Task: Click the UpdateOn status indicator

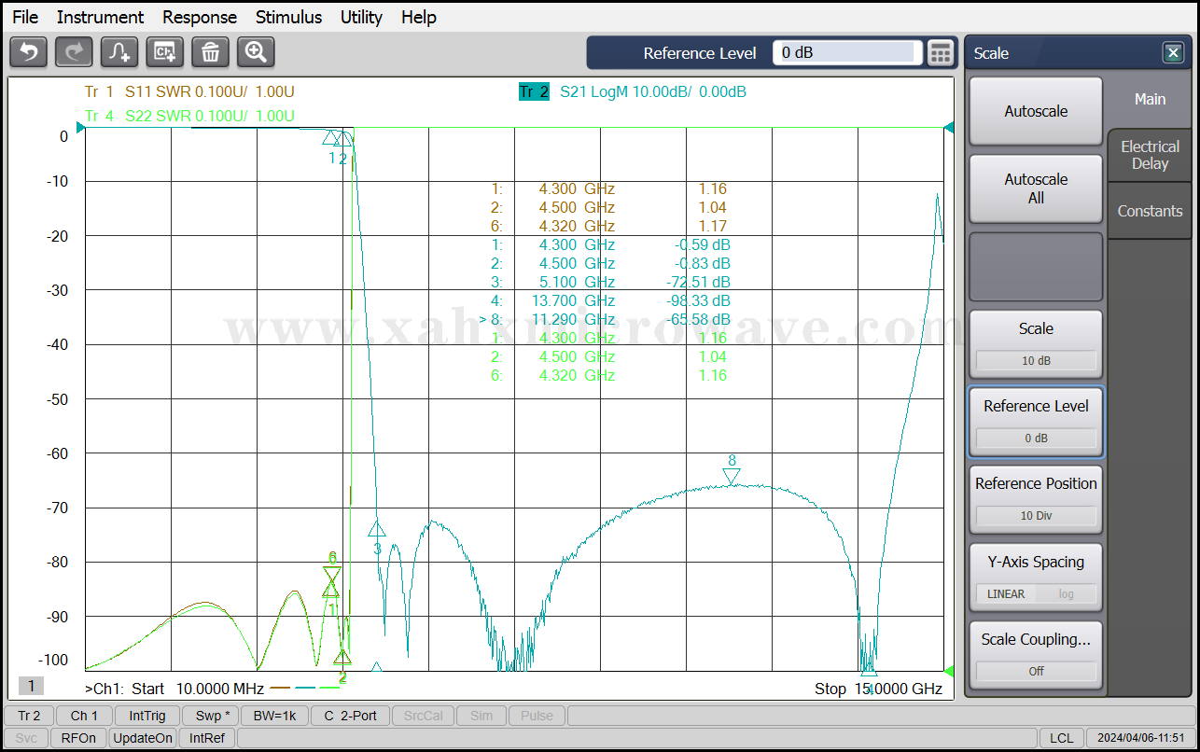Action: [x=143, y=738]
